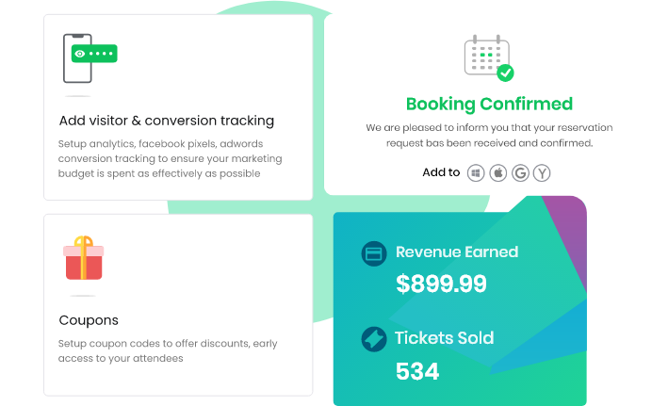Click the calendar with green checkmark icon
Viewport: 652px width, 406px height.
[x=489, y=58]
